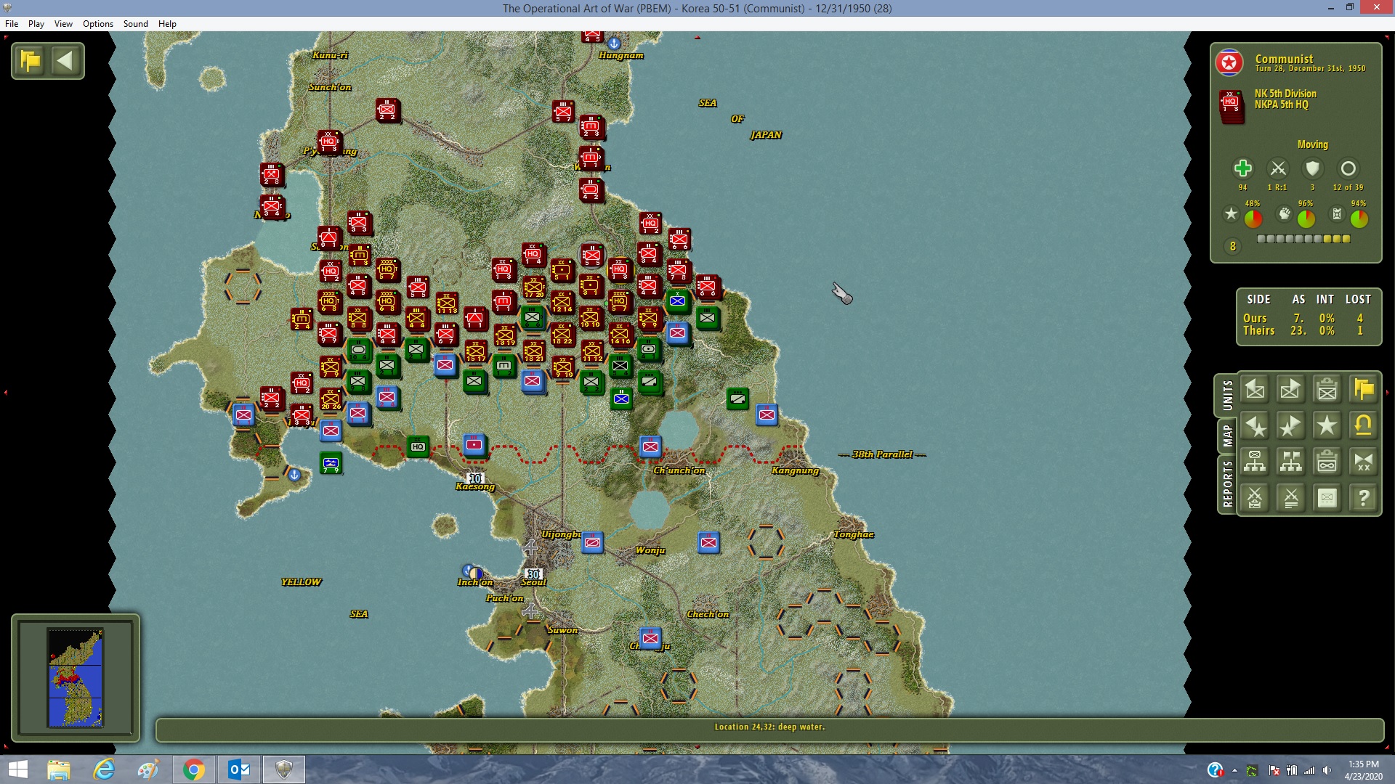Click the minimap of Korea
This screenshot has height=784, width=1395.
76,677
